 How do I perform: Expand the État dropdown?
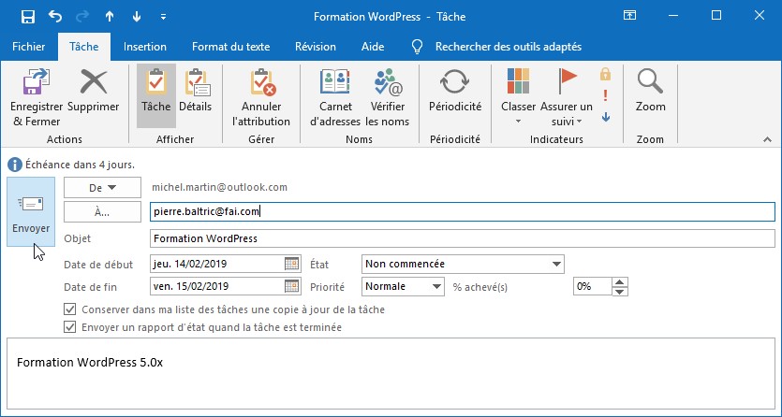click(x=557, y=265)
